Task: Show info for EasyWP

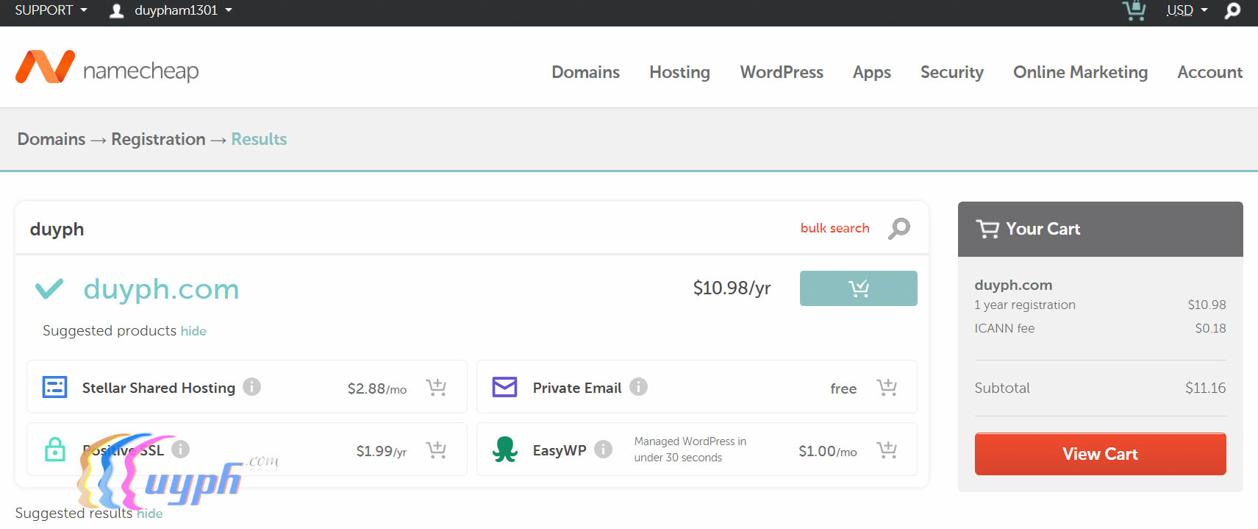Action: (603, 450)
